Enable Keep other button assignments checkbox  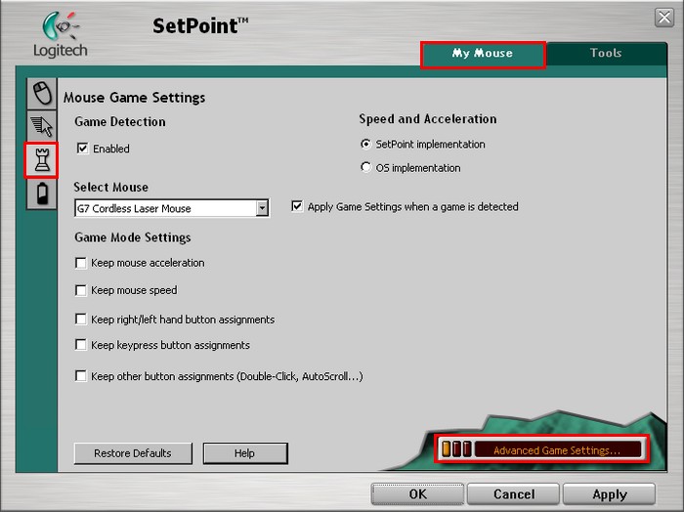pyautogui.click(x=81, y=376)
